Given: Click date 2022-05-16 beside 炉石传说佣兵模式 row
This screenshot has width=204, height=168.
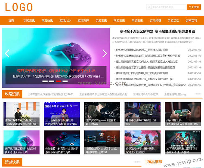Looking at the screenshot, I should point(194,50).
